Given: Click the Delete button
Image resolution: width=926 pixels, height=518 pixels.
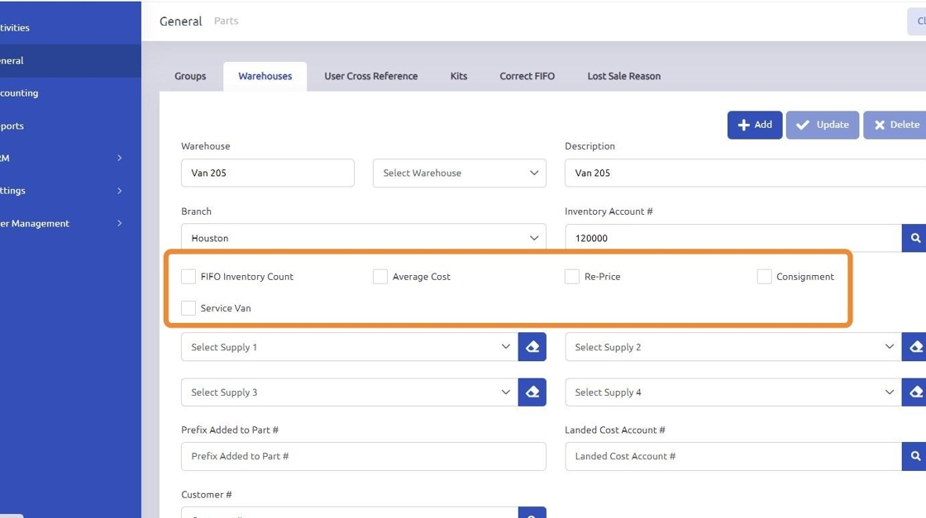Looking at the screenshot, I should (x=895, y=125).
